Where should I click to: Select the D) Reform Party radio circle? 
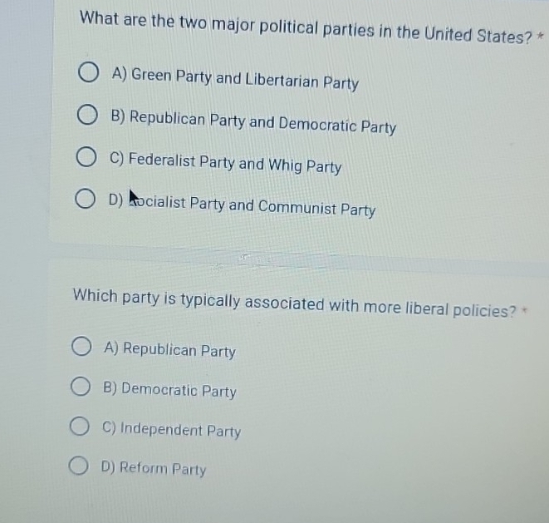[78, 465]
